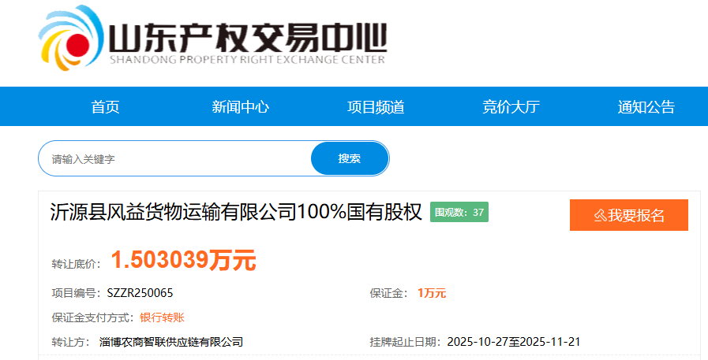Image resolution: width=708 pixels, height=360 pixels.
Task: Click the green 围观数 37 badge
Action: coord(459,212)
